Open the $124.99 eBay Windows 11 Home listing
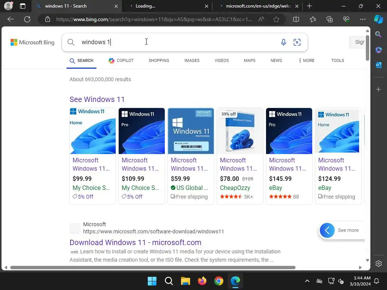 (338, 156)
